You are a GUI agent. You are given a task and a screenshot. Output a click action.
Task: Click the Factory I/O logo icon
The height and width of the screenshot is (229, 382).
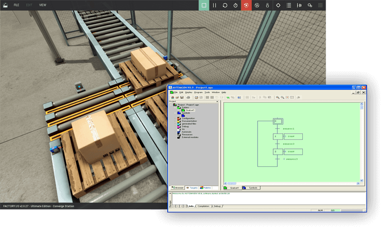tap(5, 5)
